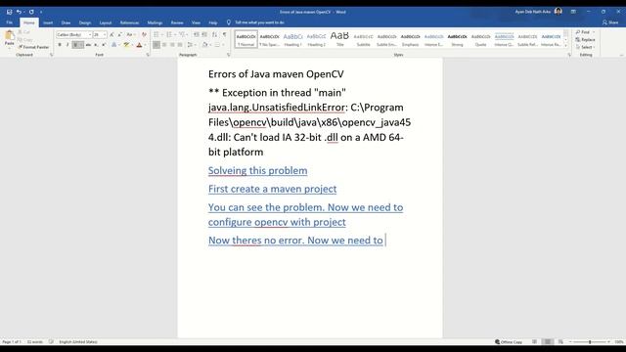Align paragraph text to the right
Image resolution: width=626 pixels, height=352 pixels.
point(172,45)
